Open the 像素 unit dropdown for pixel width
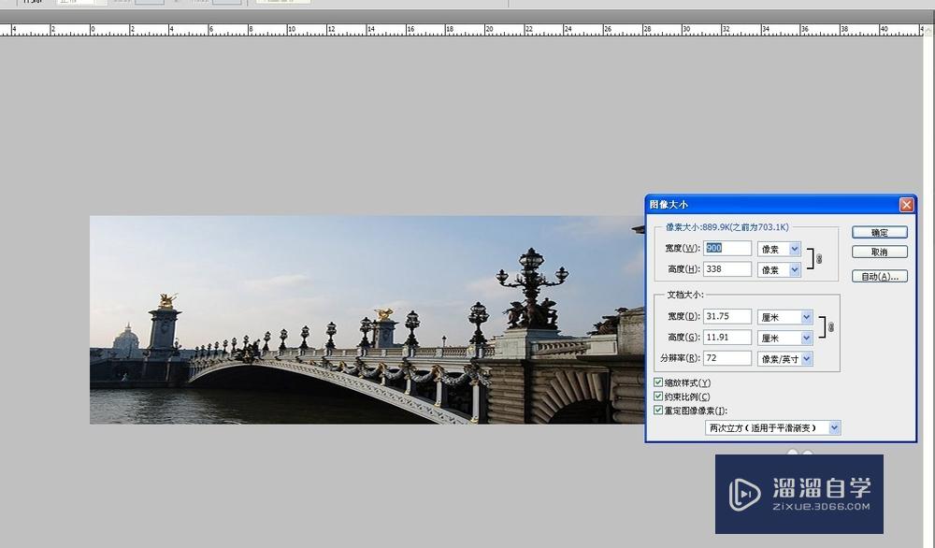The image size is (935, 548). (x=779, y=250)
